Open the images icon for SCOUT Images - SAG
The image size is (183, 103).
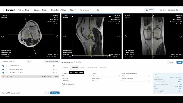[x=54, y=69]
